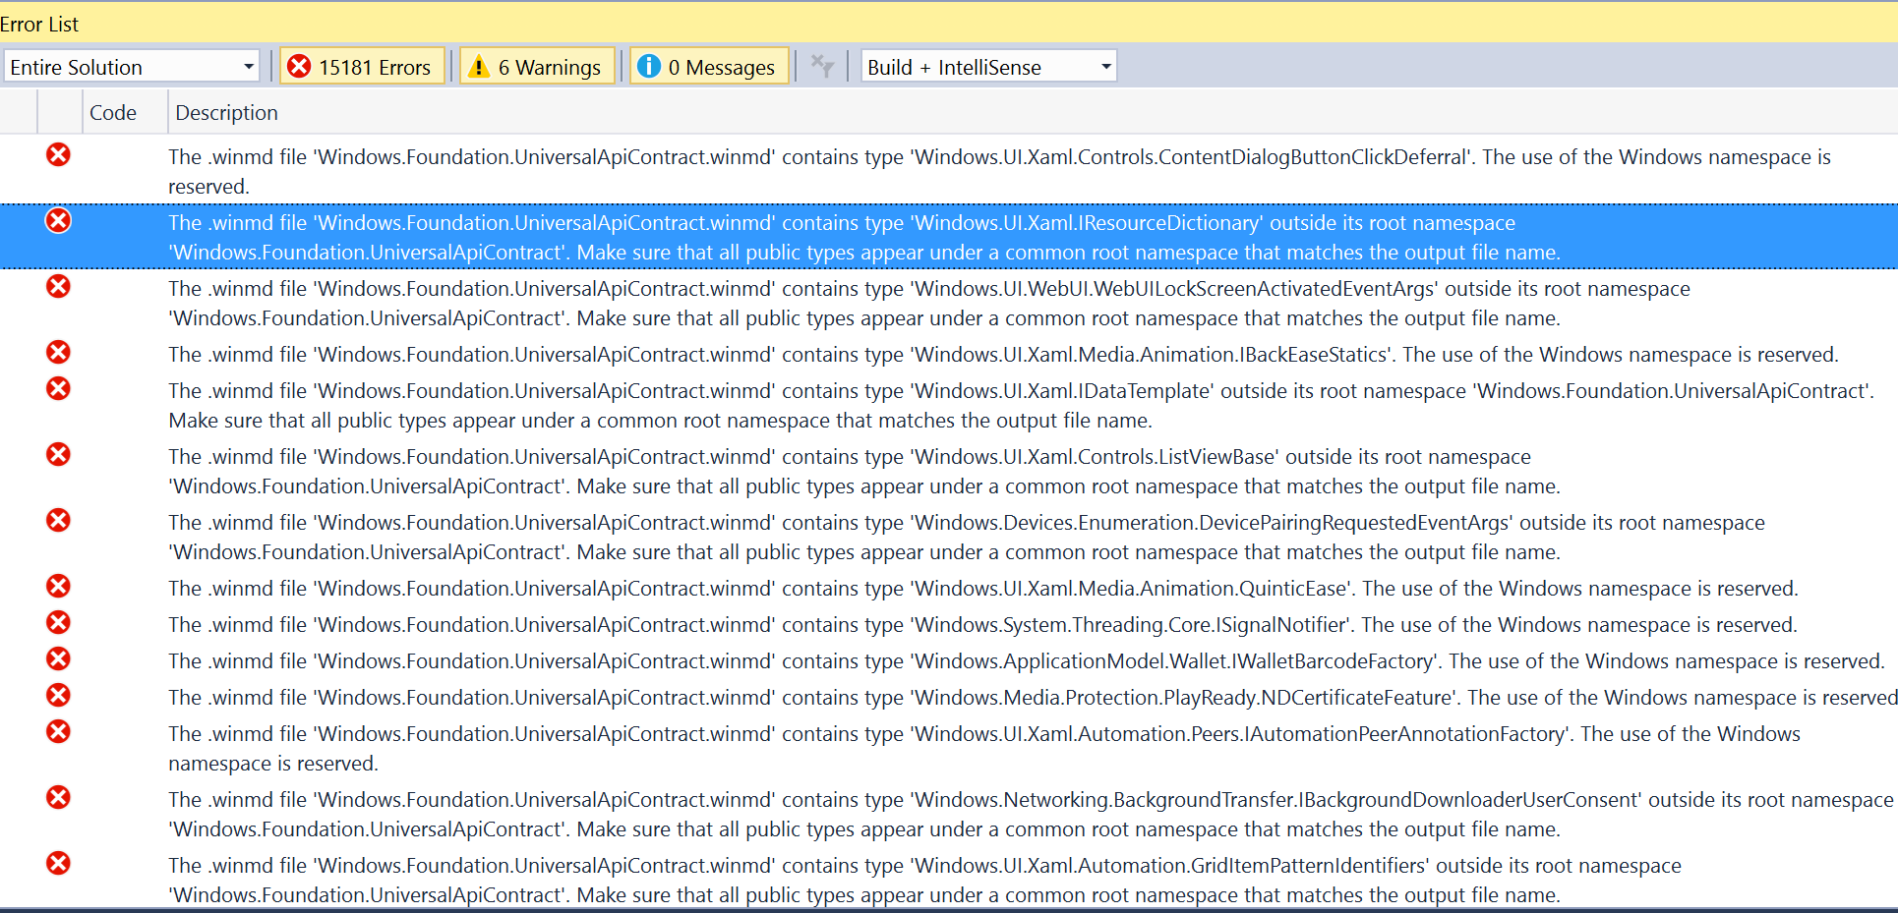Select the IBackEaseStatics error description
Image resolution: width=1898 pixels, height=913 pixels.
1003,354
